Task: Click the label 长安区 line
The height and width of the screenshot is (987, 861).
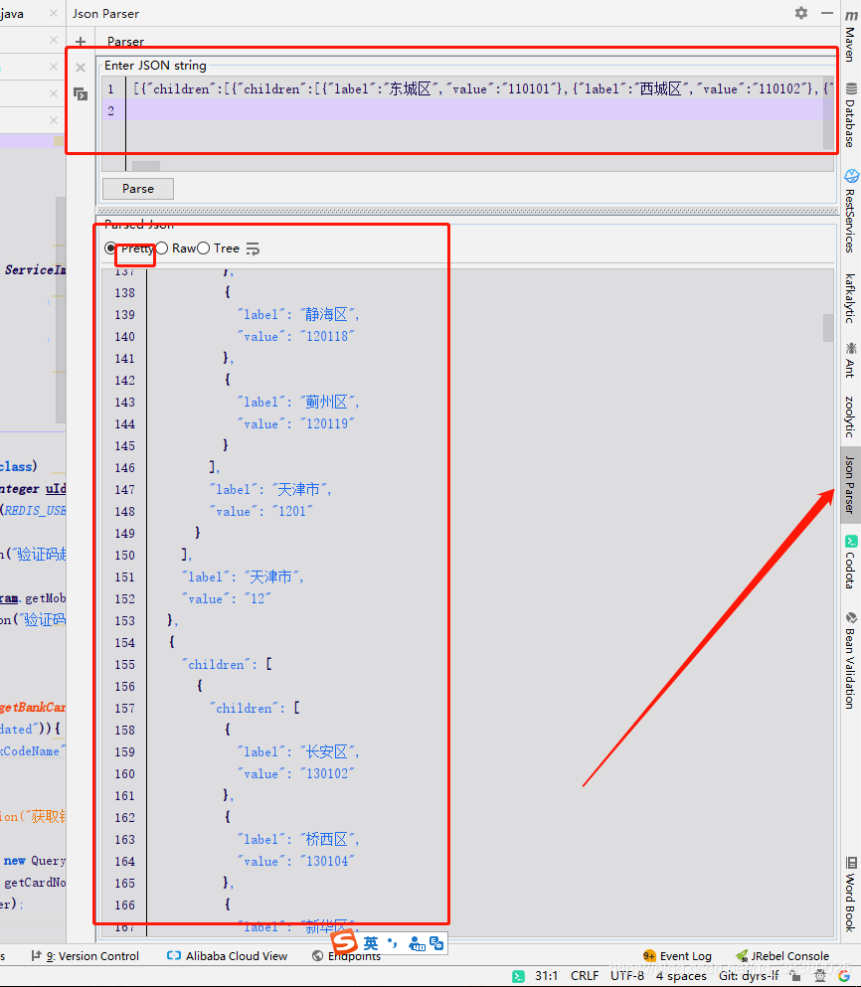Action: (x=298, y=751)
